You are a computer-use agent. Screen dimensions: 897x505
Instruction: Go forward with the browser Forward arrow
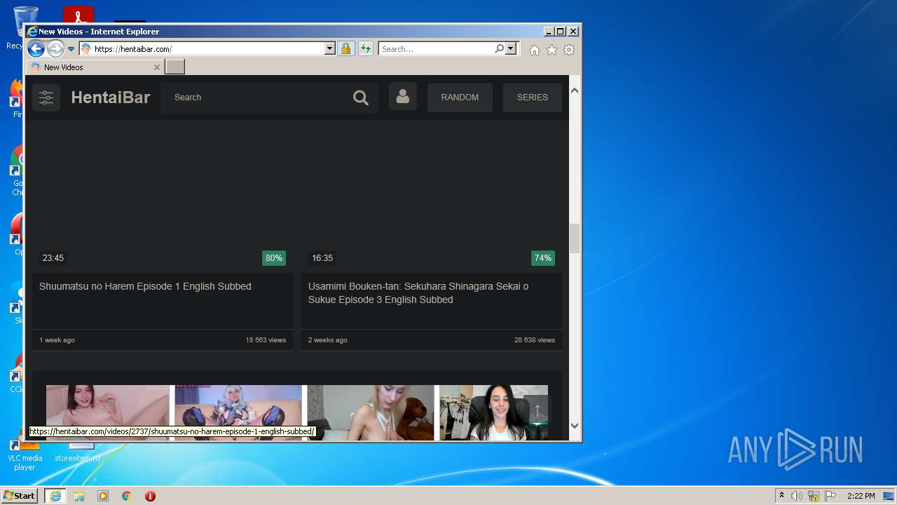pos(55,49)
